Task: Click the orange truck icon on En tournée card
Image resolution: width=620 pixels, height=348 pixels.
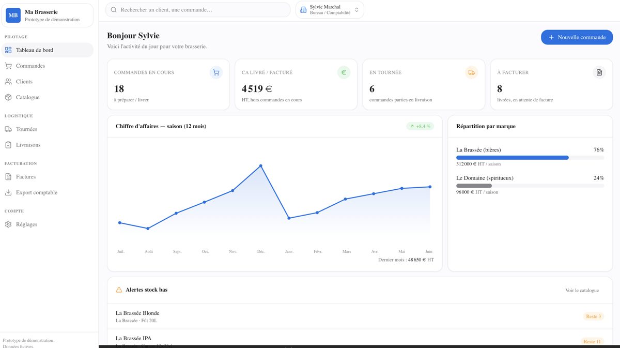Action: [x=471, y=72]
